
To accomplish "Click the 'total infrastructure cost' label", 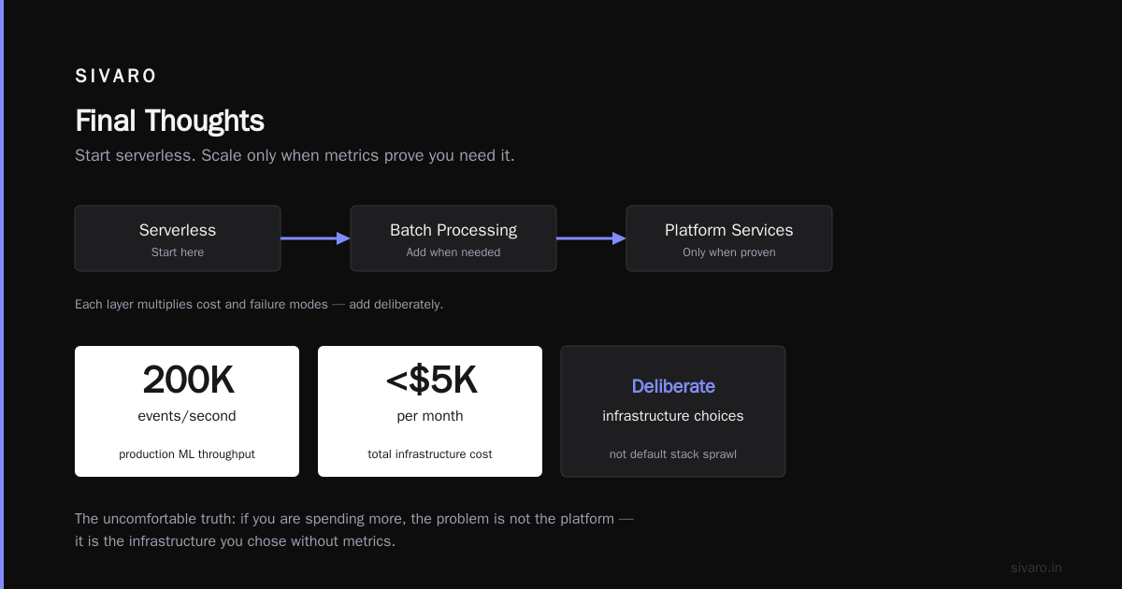I will 430,454.
